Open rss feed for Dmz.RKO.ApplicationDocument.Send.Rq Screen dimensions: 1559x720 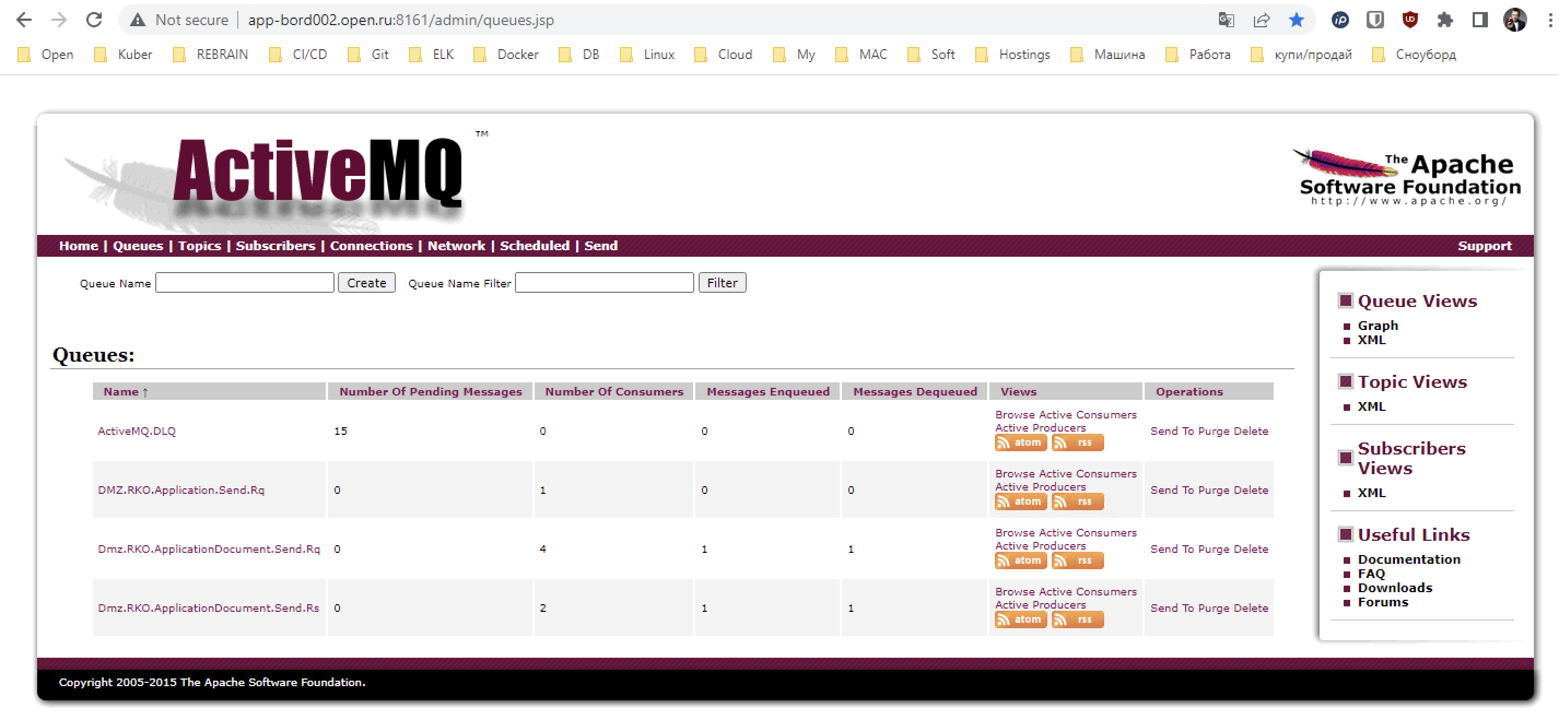(1077, 560)
